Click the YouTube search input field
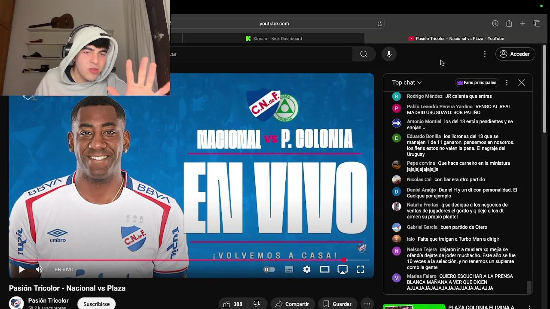550x309 pixels. [x=261, y=54]
